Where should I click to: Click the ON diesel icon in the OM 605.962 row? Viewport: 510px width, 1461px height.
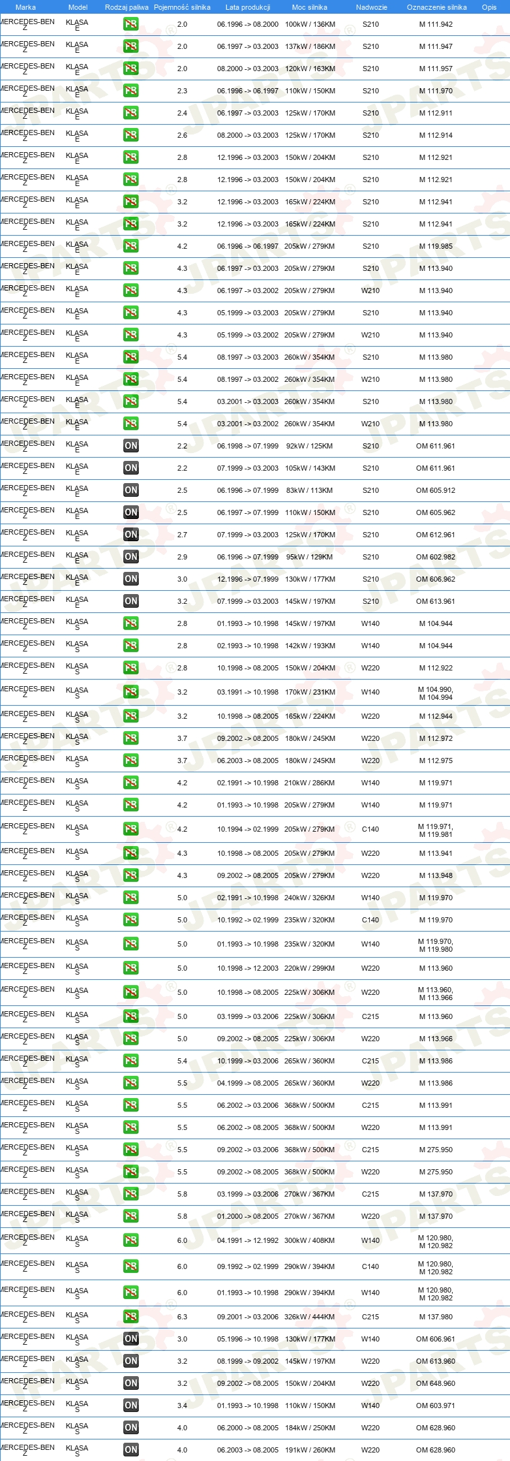click(131, 512)
